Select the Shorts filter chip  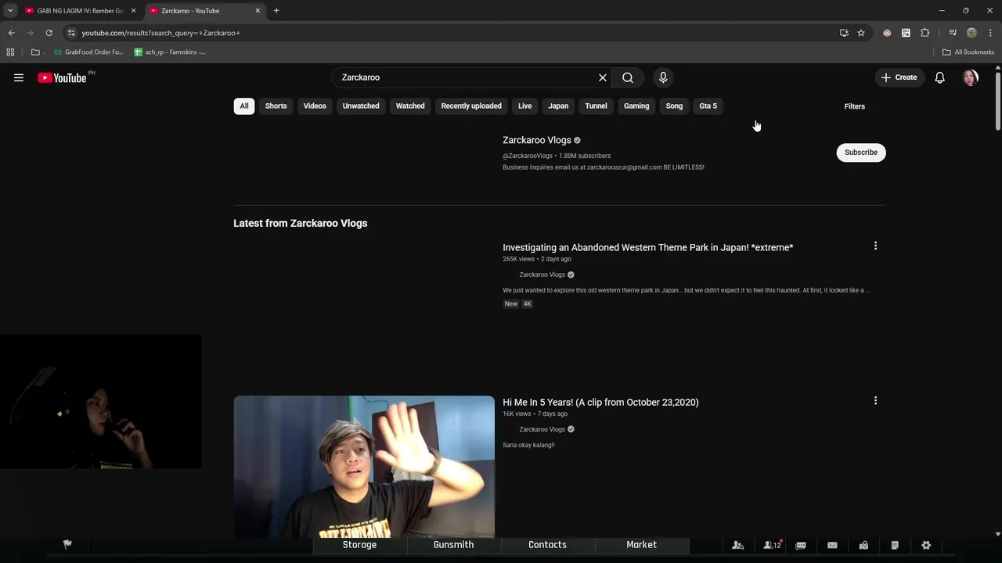(x=276, y=106)
